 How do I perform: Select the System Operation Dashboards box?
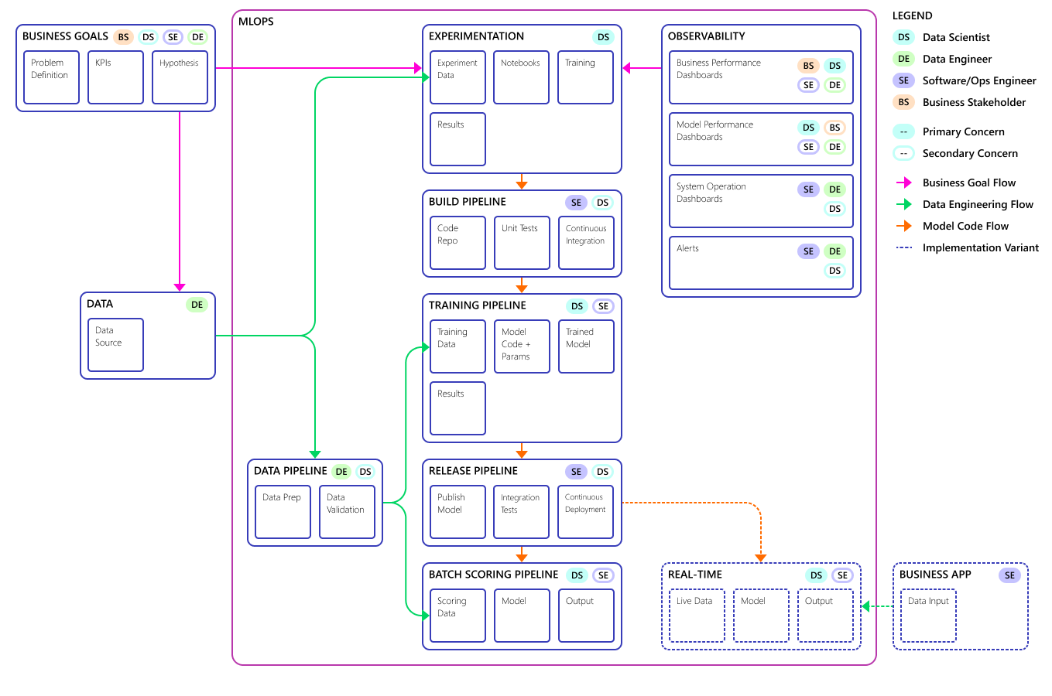pyautogui.click(x=761, y=201)
